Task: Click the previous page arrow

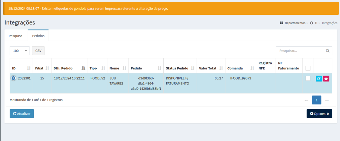Action: coord(306,100)
